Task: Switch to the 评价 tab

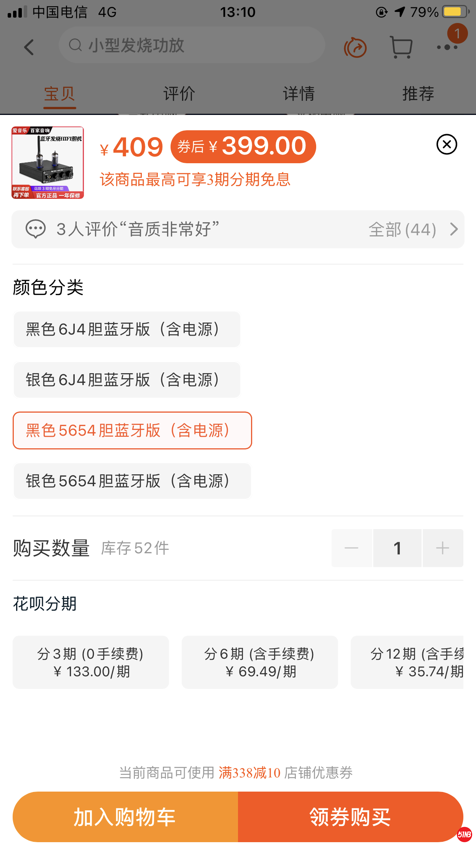Action: coord(179,94)
